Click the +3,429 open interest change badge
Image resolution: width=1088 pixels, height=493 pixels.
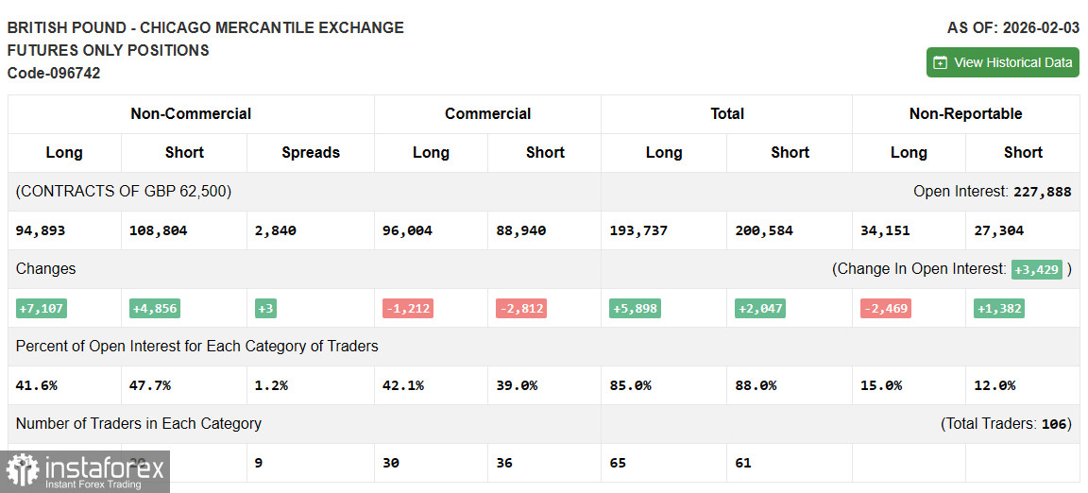[1037, 269]
